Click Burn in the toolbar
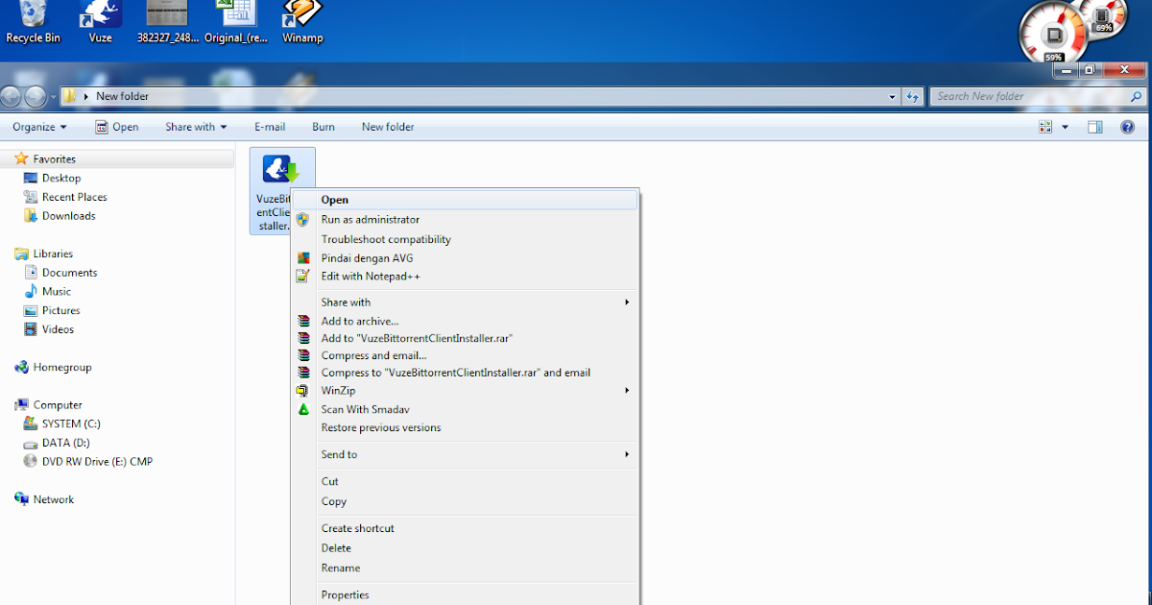This screenshot has height=605, width=1152. point(324,127)
